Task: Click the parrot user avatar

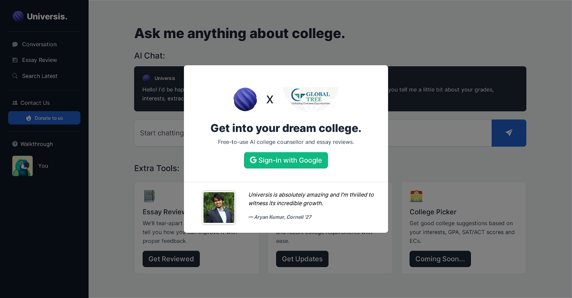Action: coord(22,166)
